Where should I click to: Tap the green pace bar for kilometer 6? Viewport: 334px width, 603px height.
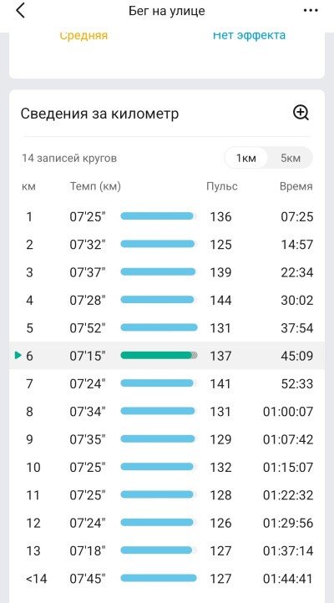(x=159, y=355)
